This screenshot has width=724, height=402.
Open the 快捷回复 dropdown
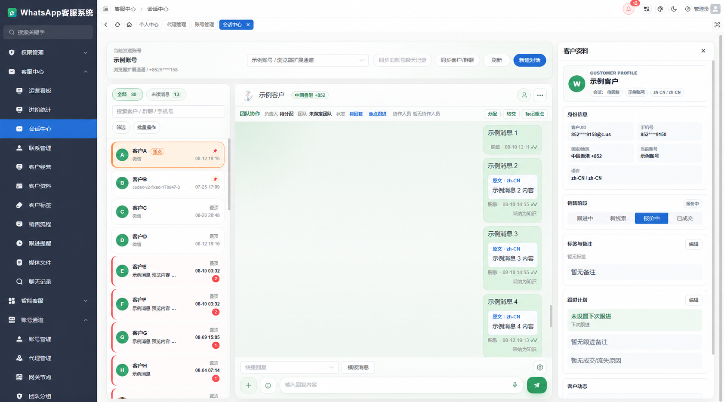tap(289, 367)
